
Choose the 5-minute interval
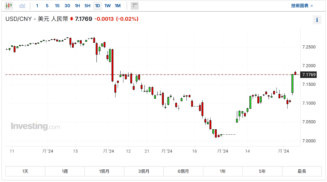pos(47,6)
